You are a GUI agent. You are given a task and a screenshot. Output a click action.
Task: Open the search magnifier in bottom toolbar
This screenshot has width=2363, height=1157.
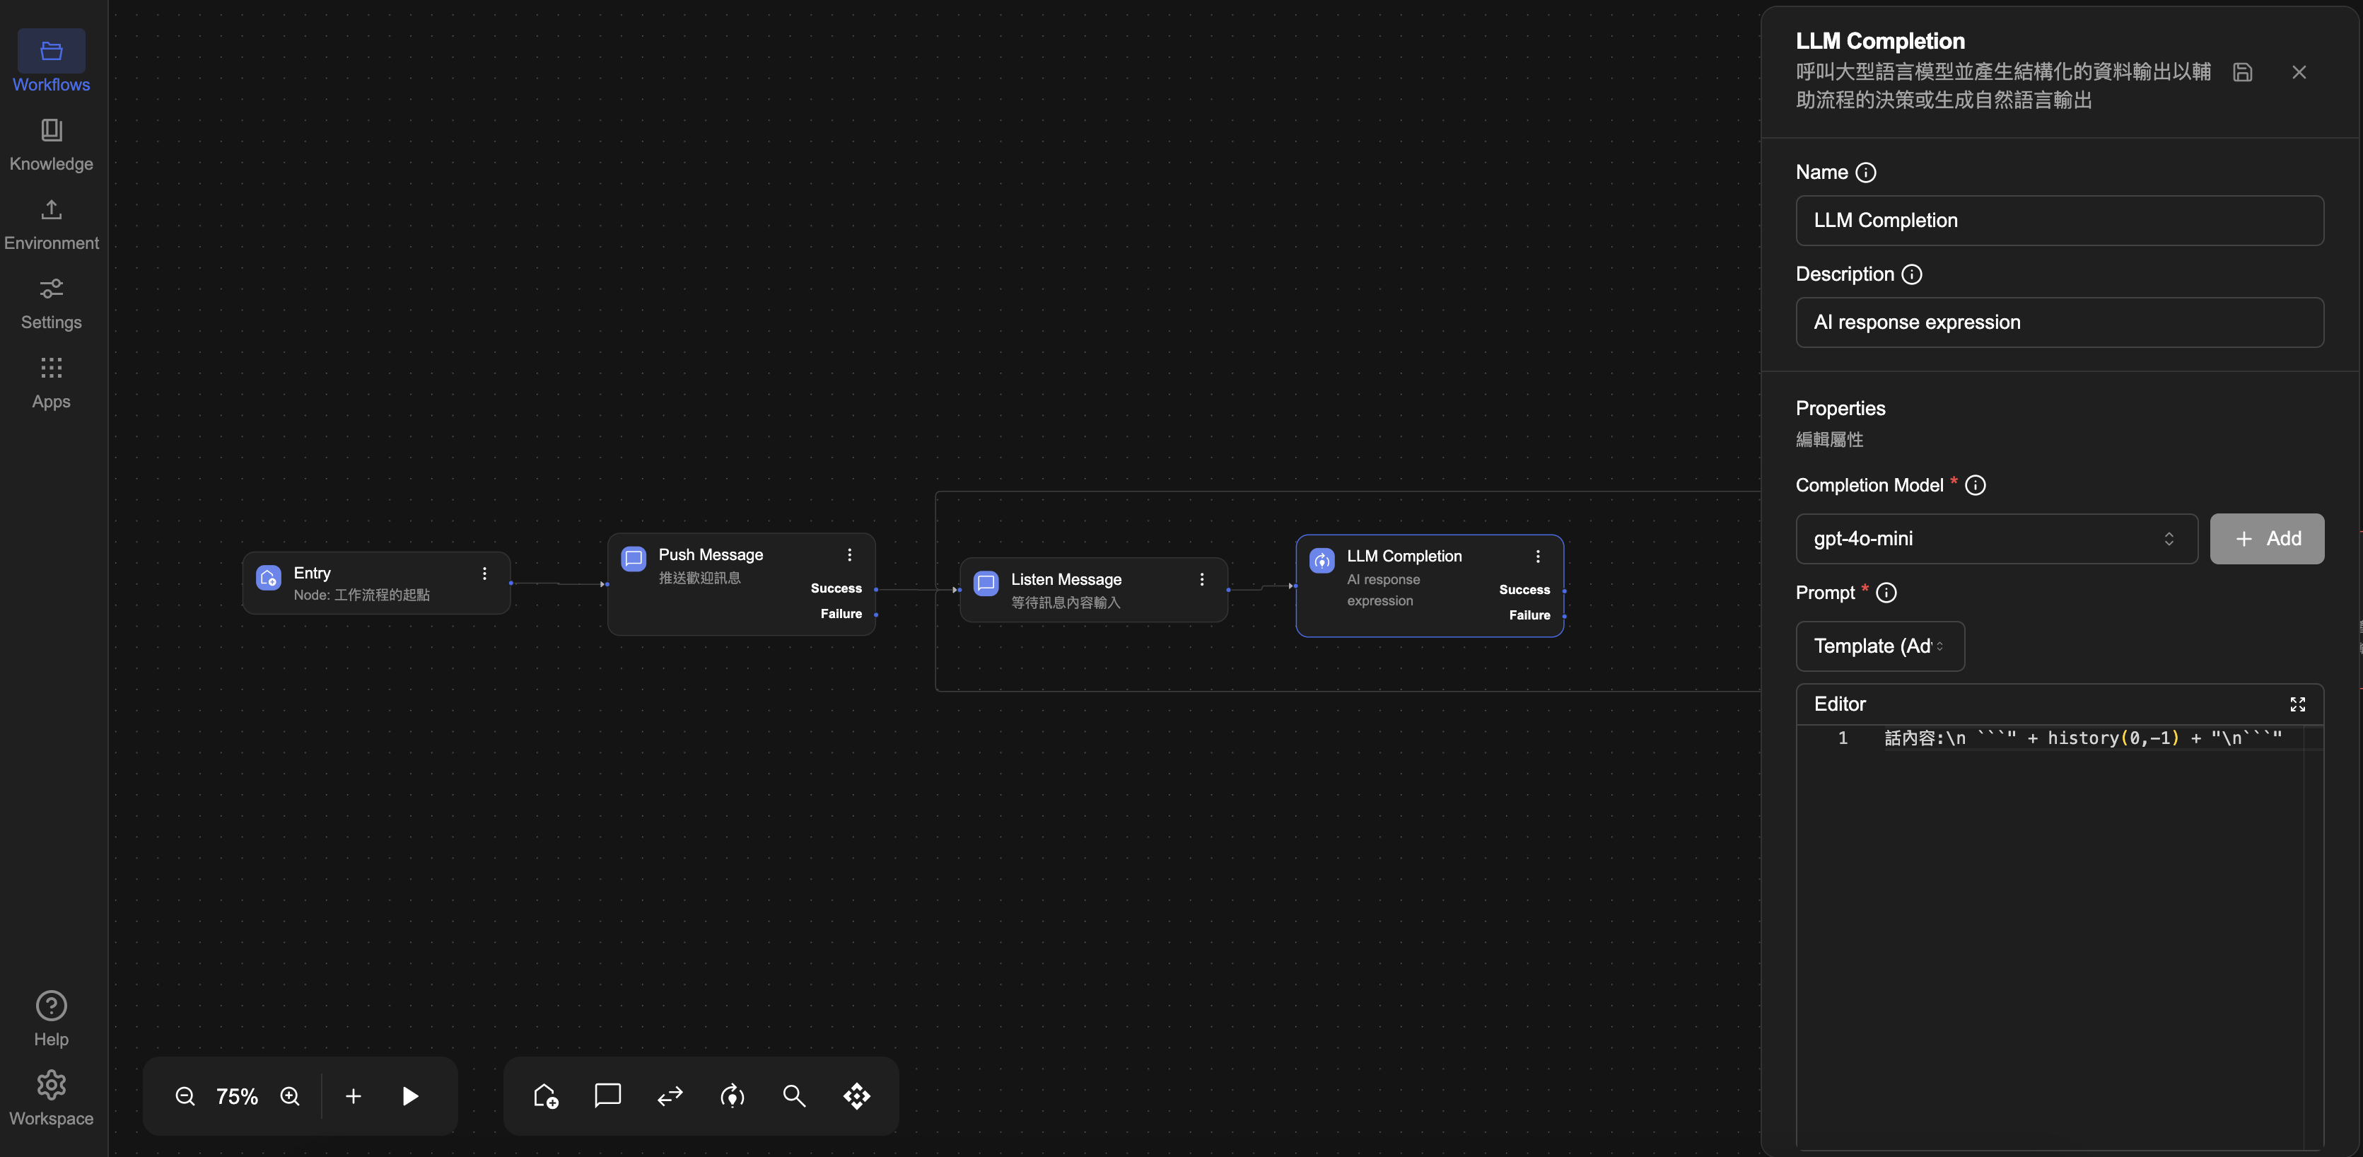(x=793, y=1095)
